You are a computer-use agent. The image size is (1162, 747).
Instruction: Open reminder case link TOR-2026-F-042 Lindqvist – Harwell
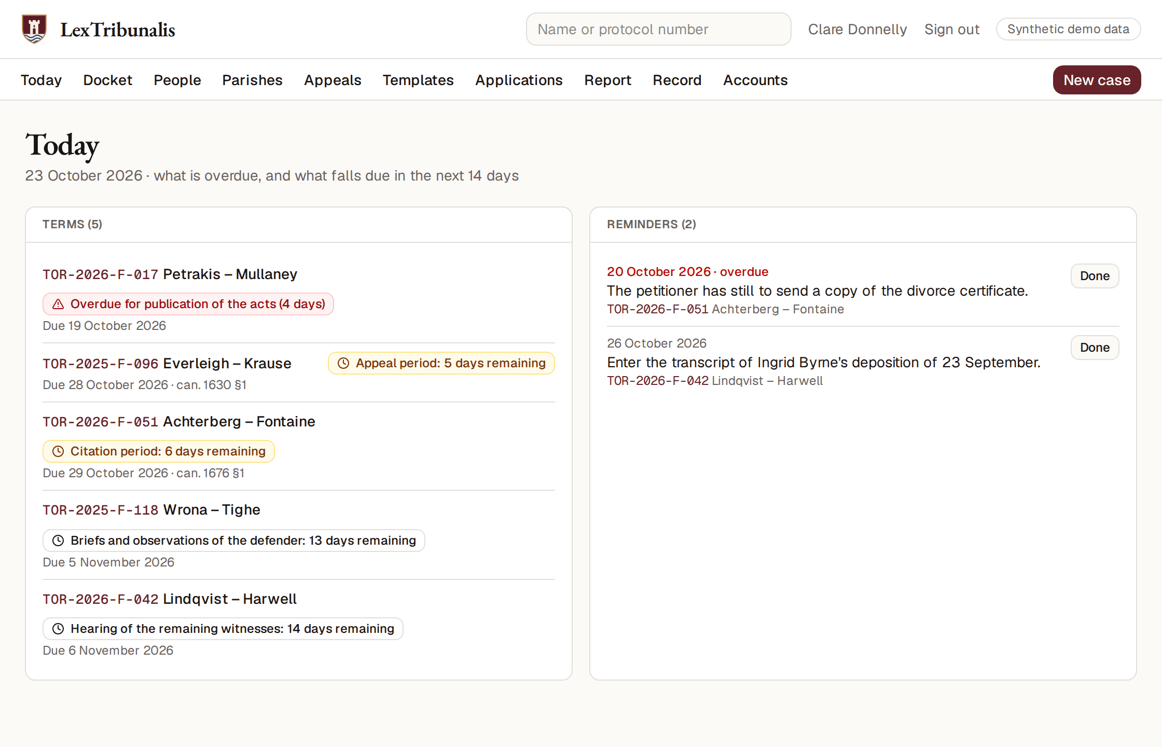click(715, 381)
